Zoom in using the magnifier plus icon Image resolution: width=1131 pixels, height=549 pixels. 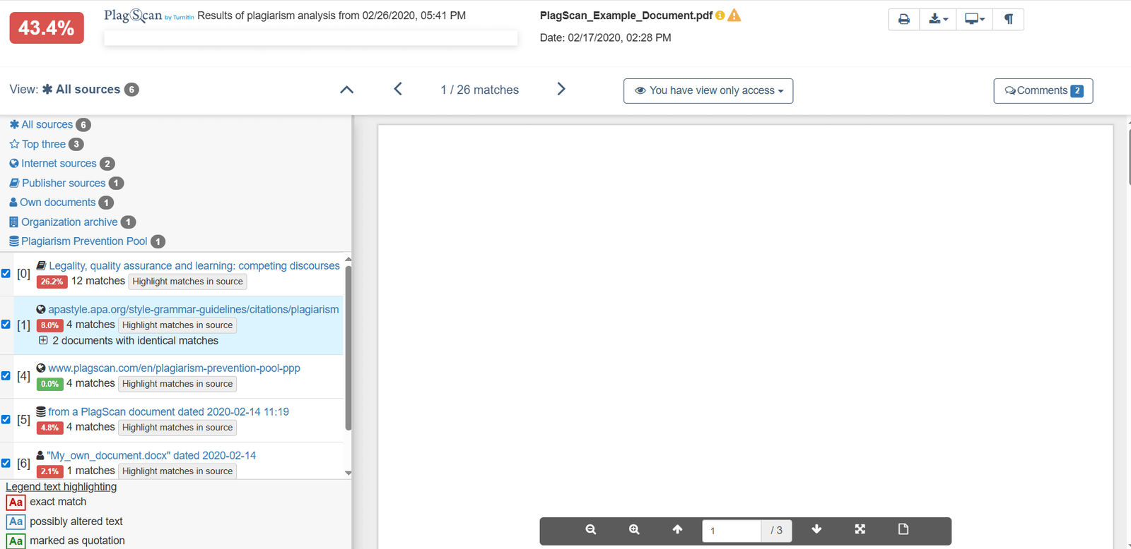click(634, 529)
